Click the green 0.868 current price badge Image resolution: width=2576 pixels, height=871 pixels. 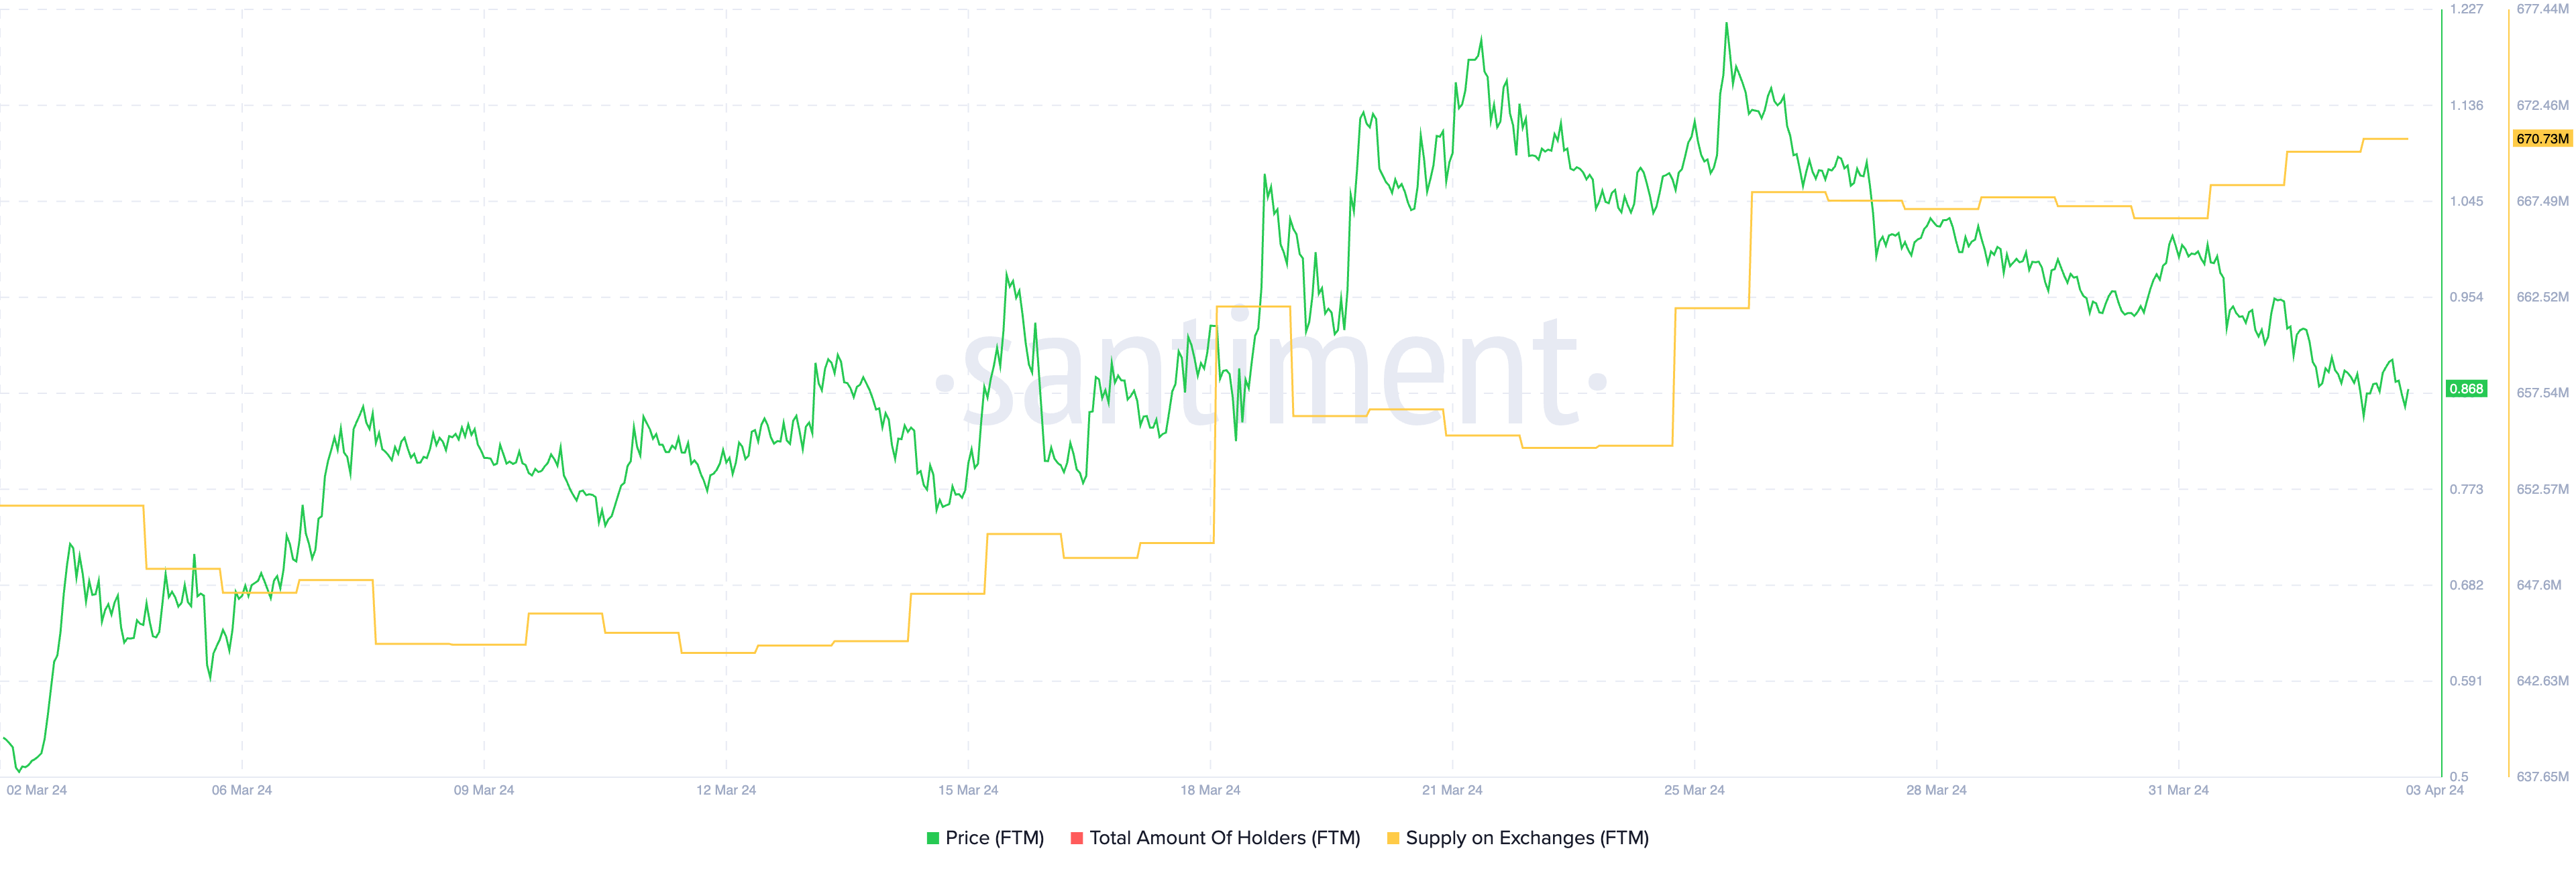[x=2466, y=389]
